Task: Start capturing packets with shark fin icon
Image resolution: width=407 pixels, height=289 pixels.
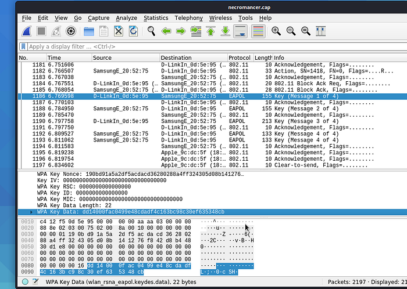Action: click(x=27, y=31)
